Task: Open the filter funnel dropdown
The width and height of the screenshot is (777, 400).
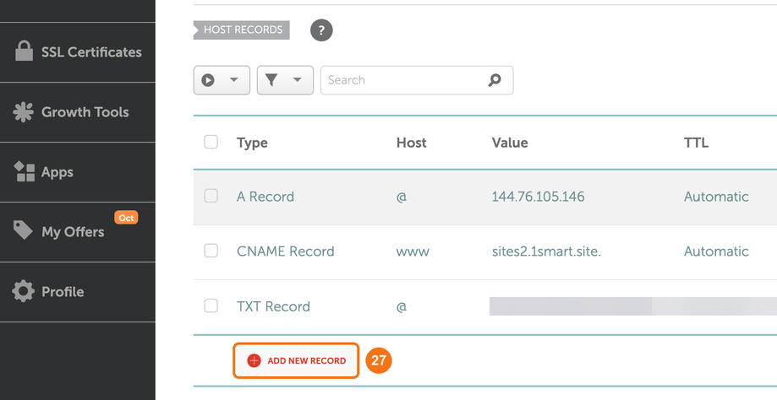Action: pos(285,80)
